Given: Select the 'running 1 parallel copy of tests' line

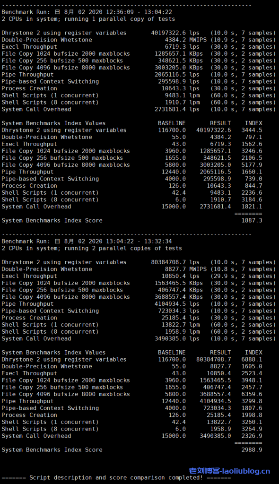Looking at the screenshot, I should pos(88,19).
